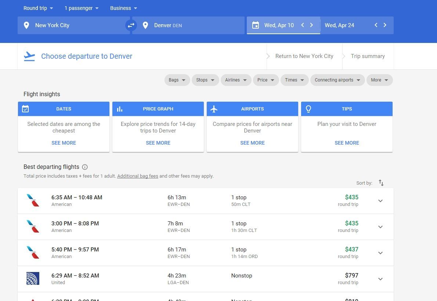Expand the United nonstop flight details
Screen dimensions: 437x301
click(x=380, y=279)
